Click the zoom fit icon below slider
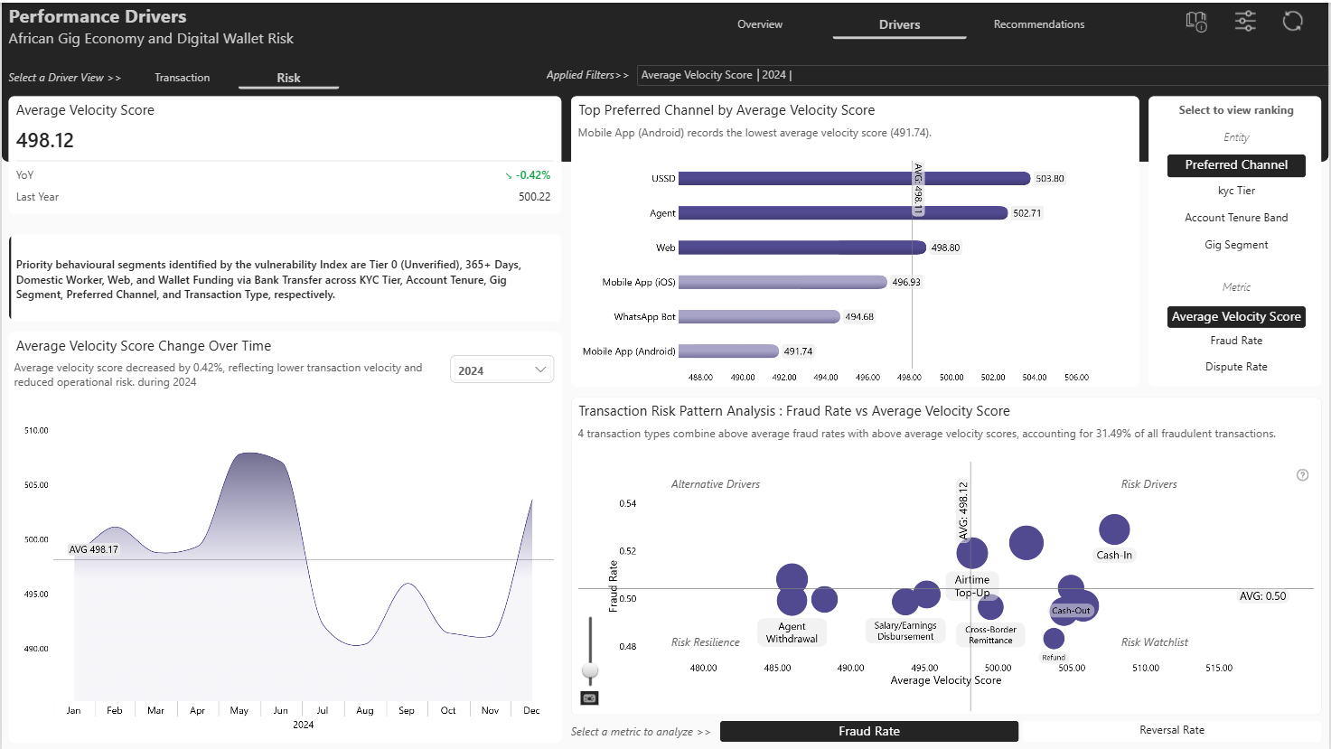1331x749 pixels. 589,698
